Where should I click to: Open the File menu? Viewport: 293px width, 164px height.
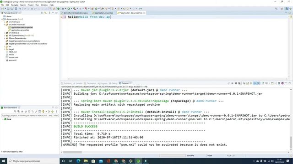coord(2,5)
